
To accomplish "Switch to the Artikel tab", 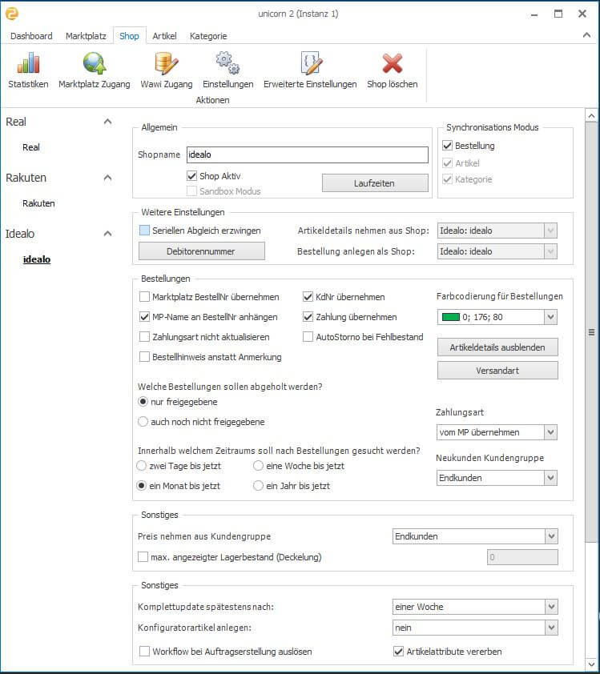I will pyautogui.click(x=164, y=36).
